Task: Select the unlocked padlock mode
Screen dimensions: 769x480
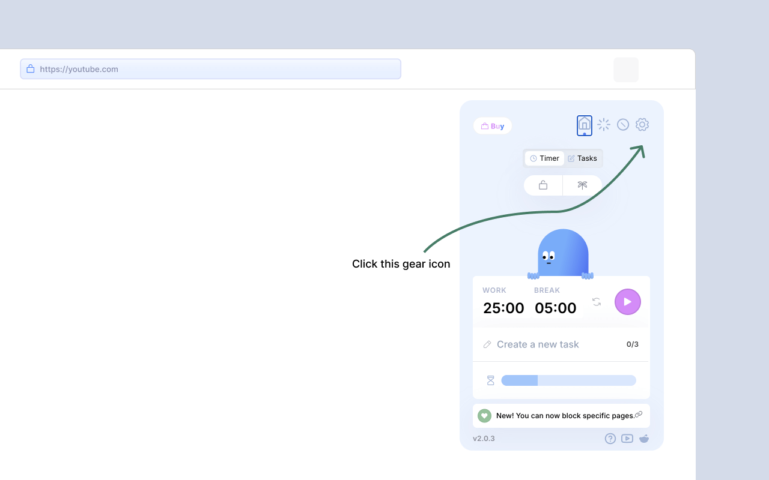Action: pos(543,185)
